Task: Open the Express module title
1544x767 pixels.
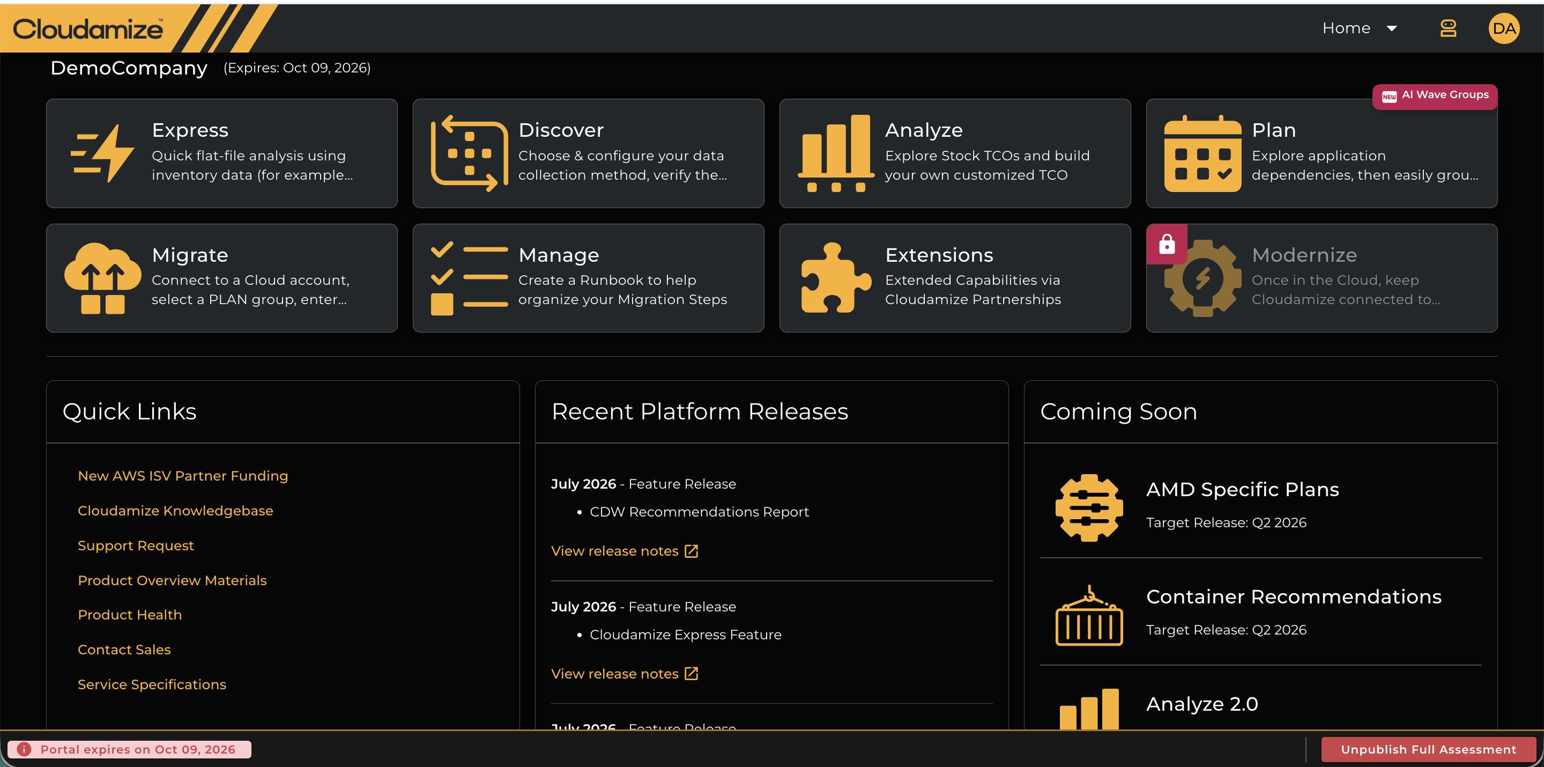Action: point(190,130)
